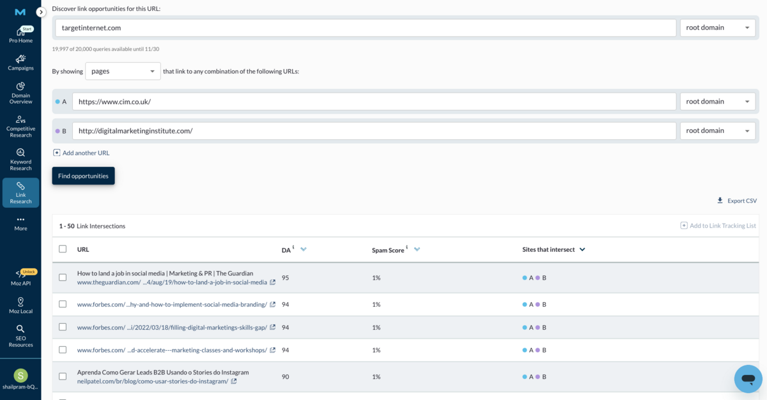
Task: Click the DA info icon
Action: tap(293, 247)
